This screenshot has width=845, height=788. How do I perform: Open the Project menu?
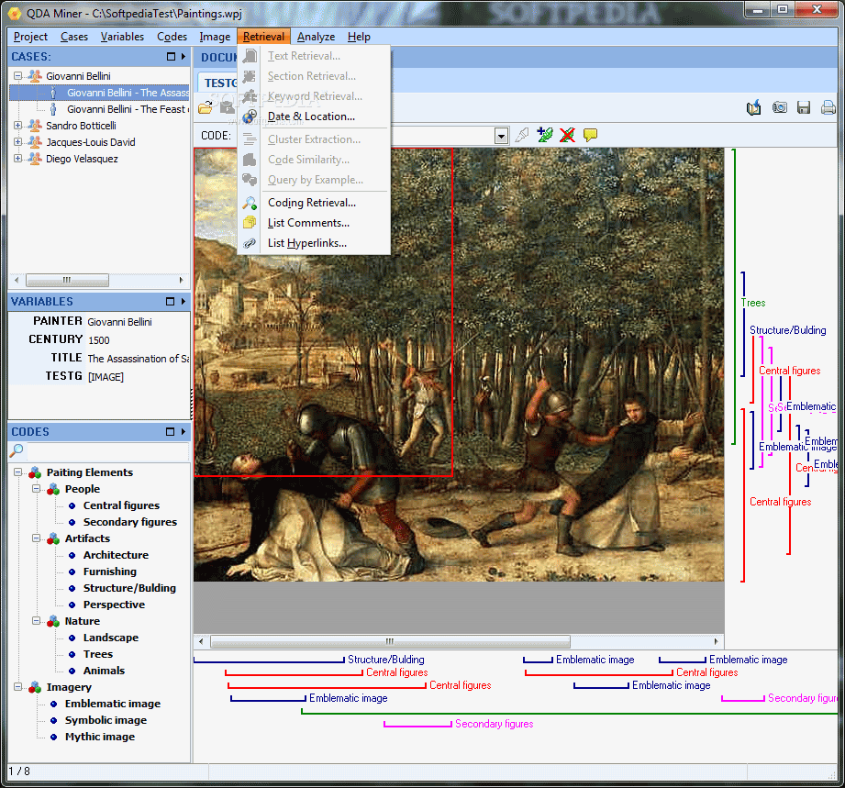click(30, 37)
